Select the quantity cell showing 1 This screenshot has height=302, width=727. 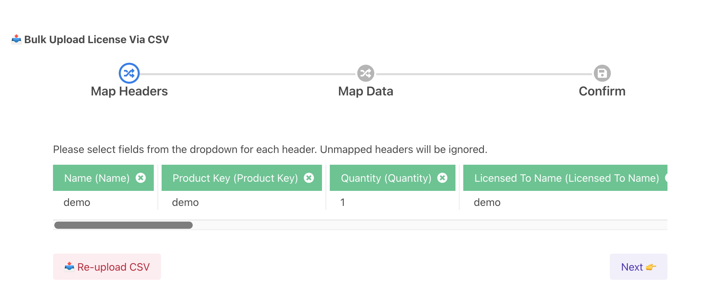(x=343, y=202)
